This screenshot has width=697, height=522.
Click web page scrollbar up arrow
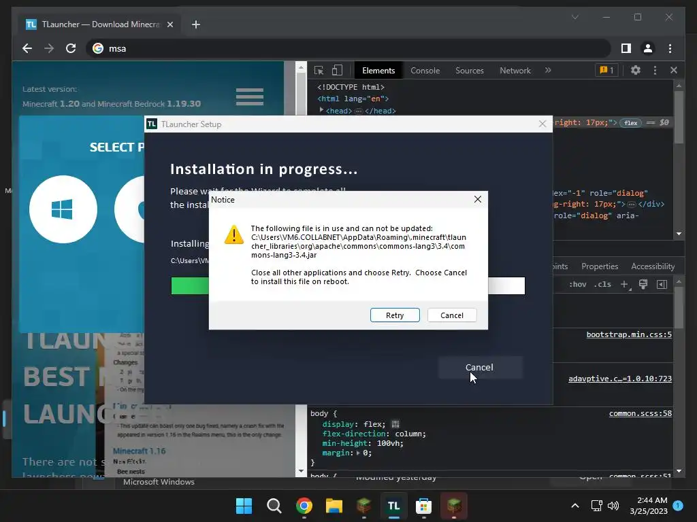301,67
